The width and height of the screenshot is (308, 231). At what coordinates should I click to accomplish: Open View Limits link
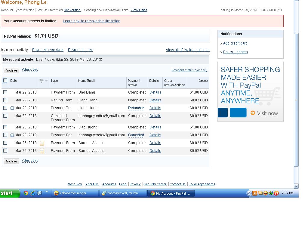139,10
